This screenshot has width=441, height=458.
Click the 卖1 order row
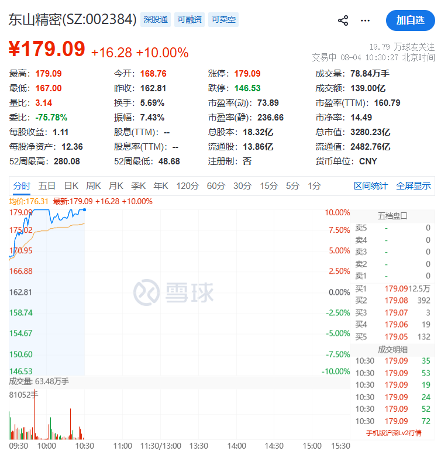coord(392,276)
